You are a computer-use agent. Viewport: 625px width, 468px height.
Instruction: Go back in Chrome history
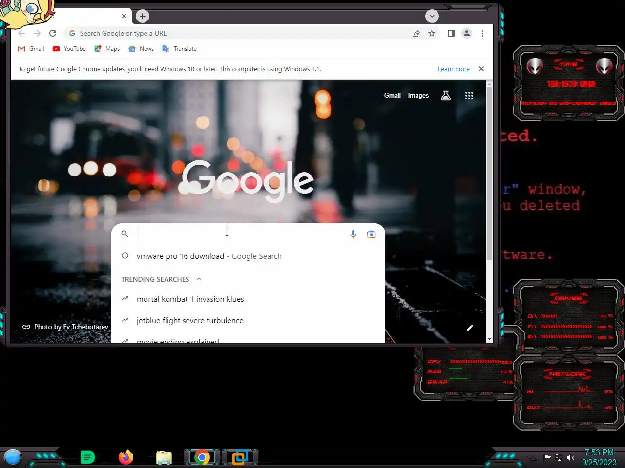pyautogui.click(x=21, y=33)
